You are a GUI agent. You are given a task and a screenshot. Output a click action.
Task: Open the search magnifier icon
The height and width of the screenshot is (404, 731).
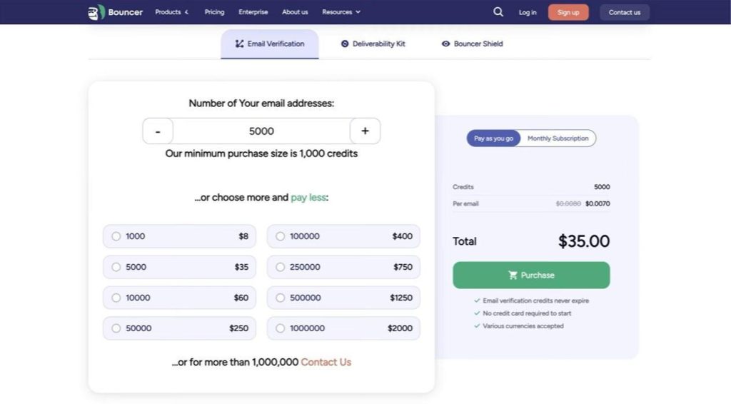498,12
